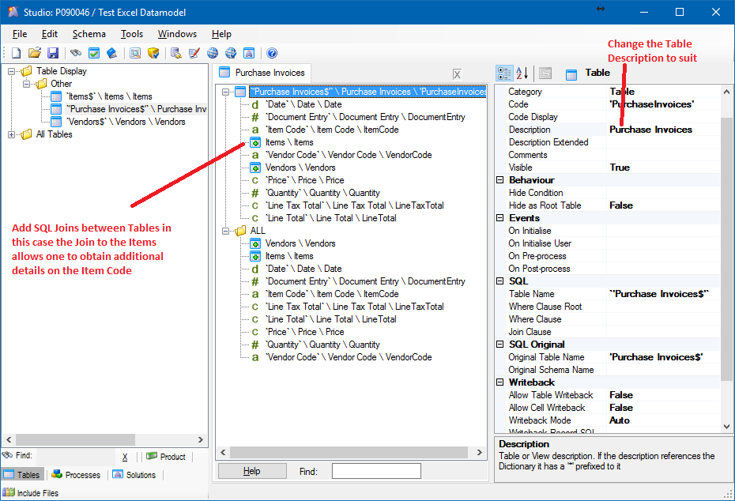Screen dimensions: 735x501
Task: Select the Visible property row
Action: (x=608, y=168)
